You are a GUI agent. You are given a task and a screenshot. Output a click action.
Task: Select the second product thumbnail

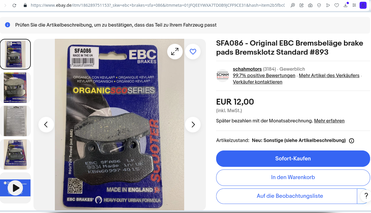point(15,88)
